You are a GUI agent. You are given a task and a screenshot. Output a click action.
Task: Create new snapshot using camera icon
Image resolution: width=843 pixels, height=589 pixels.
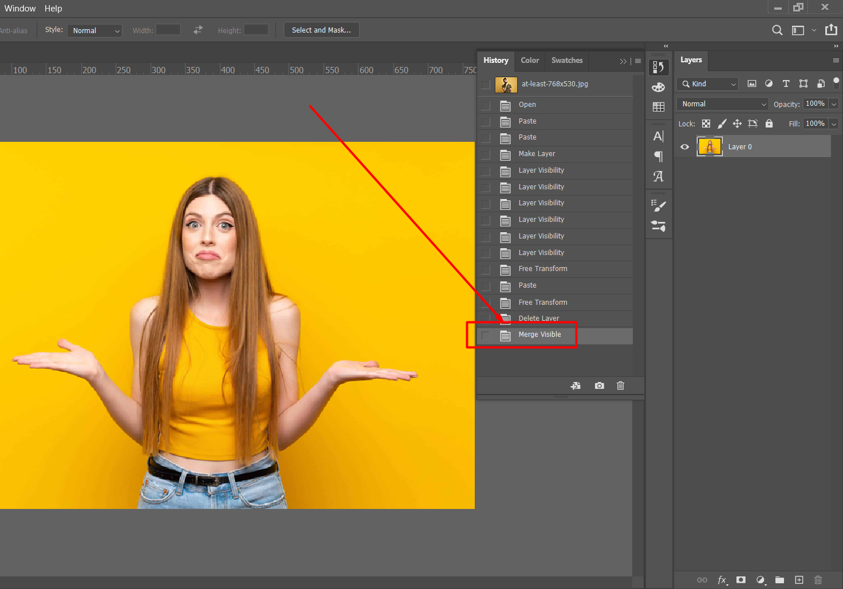[x=599, y=386]
